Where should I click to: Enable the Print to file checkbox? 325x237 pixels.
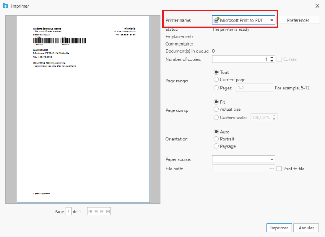click(x=279, y=169)
